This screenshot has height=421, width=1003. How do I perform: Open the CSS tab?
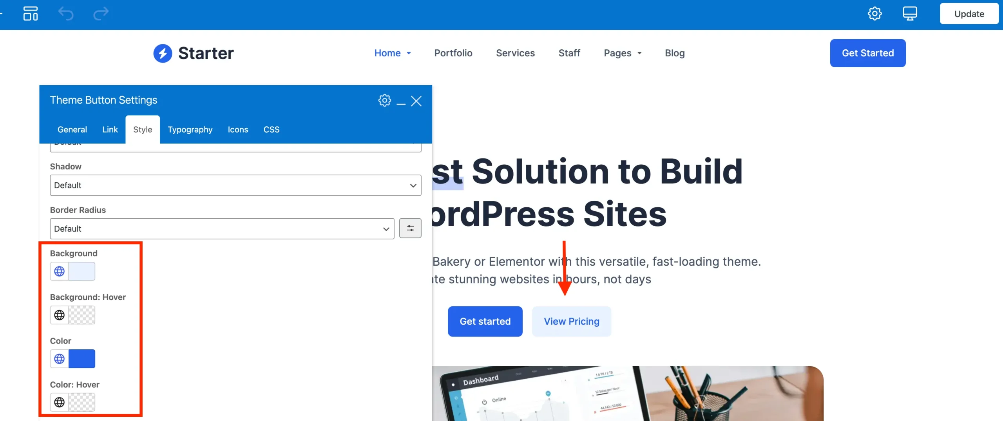click(x=272, y=130)
